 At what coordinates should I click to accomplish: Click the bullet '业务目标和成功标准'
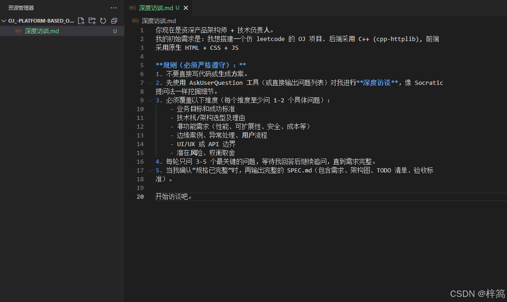pyautogui.click(x=206, y=109)
